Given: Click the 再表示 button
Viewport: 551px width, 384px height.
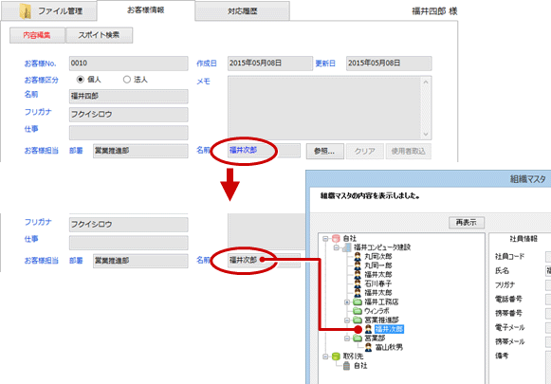Looking at the screenshot, I should pos(467,223).
